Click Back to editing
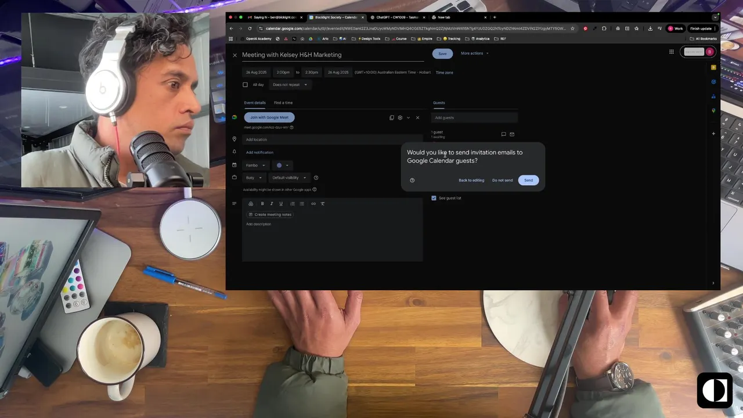 471,180
